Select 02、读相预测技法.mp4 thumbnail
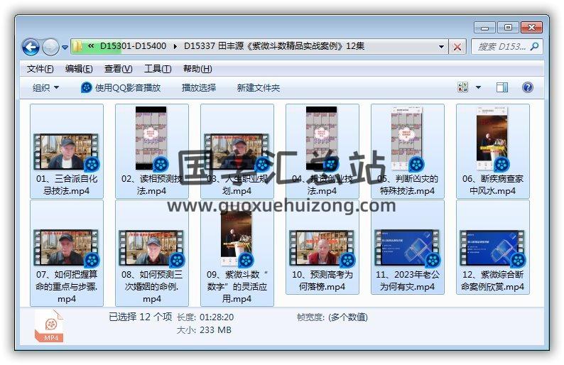 (x=151, y=138)
